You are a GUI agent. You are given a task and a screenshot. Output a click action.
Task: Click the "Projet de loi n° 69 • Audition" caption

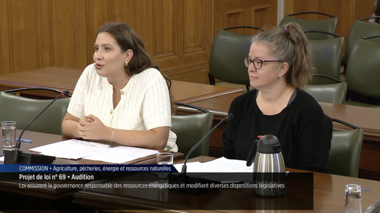(x=56, y=177)
